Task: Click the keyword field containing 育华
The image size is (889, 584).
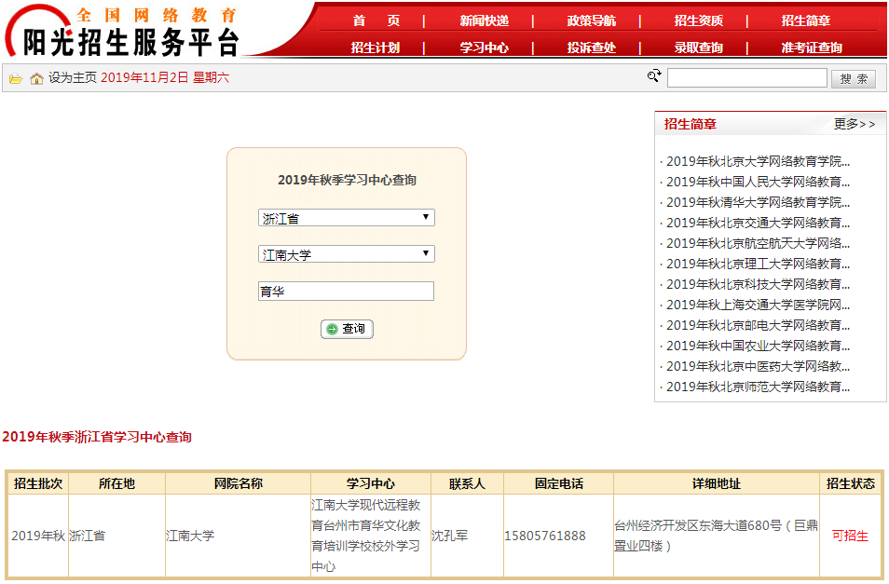Action: coord(346,292)
